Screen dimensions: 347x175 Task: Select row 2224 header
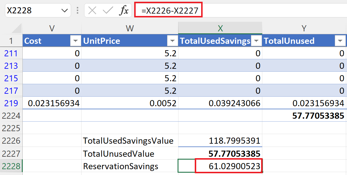pos(11,116)
